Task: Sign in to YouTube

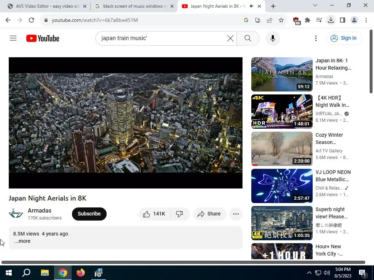Action: coord(344,38)
